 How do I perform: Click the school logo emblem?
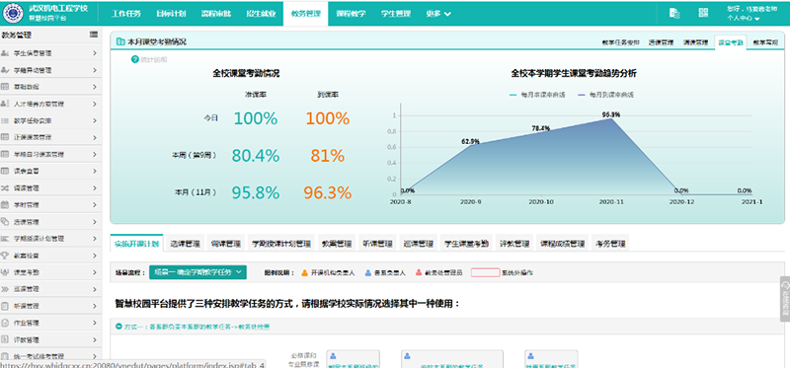point(12,13)
